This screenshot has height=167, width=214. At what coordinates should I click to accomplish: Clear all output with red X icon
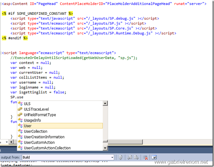tap(146, 157)
